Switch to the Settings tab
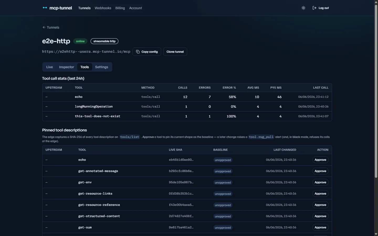This screenshot has height=236, width=378. tap(102, 67)
